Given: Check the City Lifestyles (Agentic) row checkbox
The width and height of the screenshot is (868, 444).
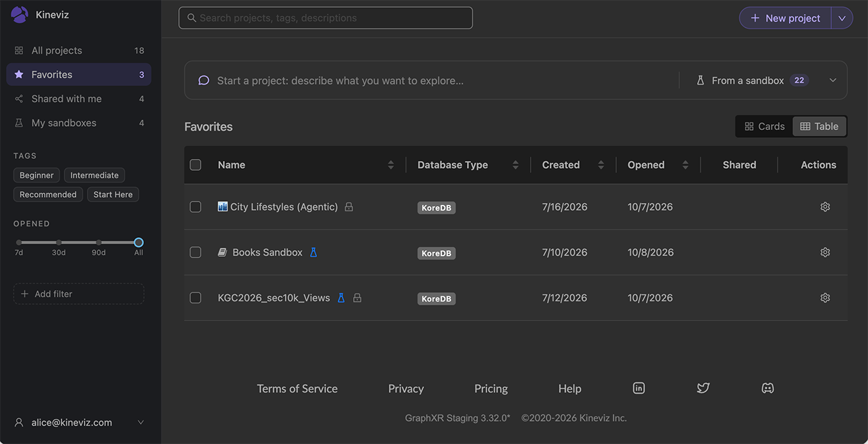Looking at the screenshot, I should (x=195, y=207).
